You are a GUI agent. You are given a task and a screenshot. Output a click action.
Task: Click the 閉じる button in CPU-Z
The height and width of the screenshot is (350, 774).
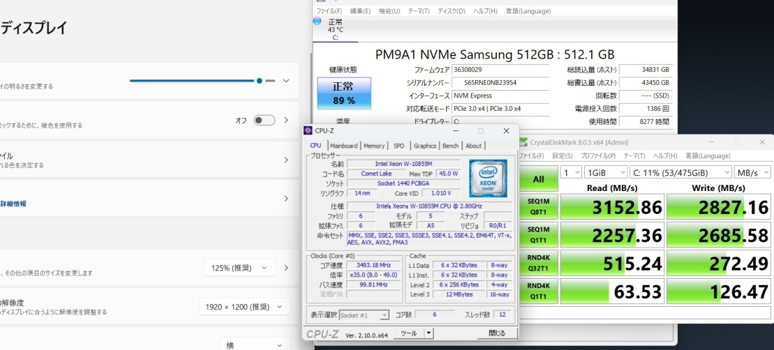tap(496, 333)
